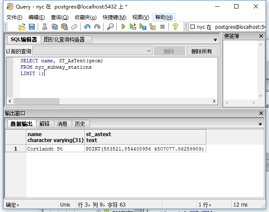Expand the 以前的查询 previous queries combo box
The image size is (269, 212).
[x=92, y=51]
